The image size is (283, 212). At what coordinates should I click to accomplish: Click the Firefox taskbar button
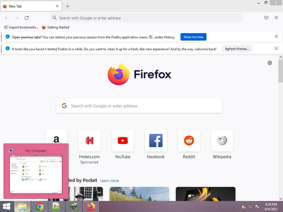click(91, 206)
